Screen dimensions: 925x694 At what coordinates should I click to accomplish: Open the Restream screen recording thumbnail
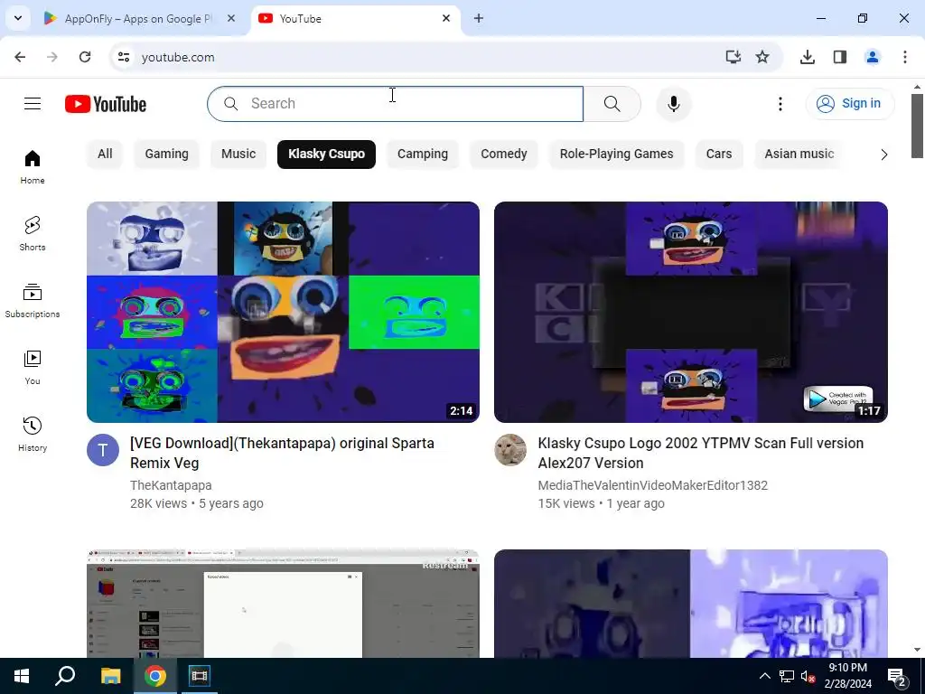[x=283, y=604]
